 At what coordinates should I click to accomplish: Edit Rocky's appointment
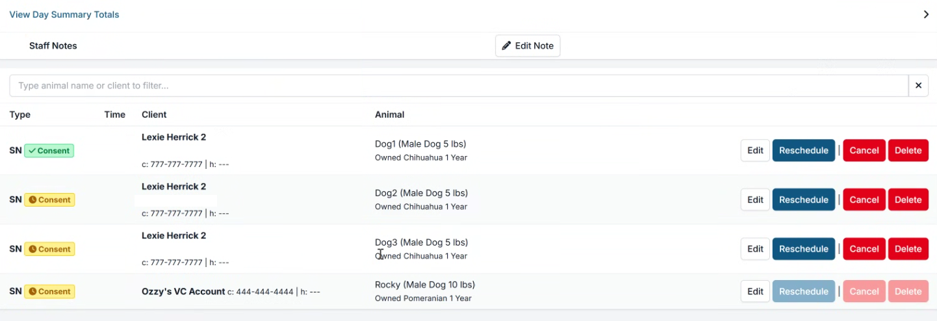point(755,292)
